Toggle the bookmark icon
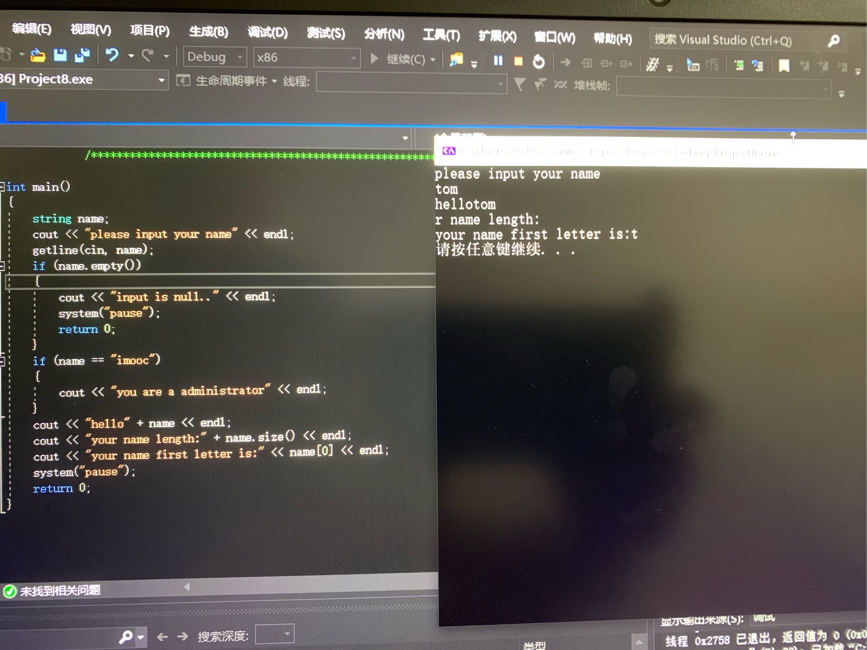Viewport: 867px width, 650px height. pos(784,66)
